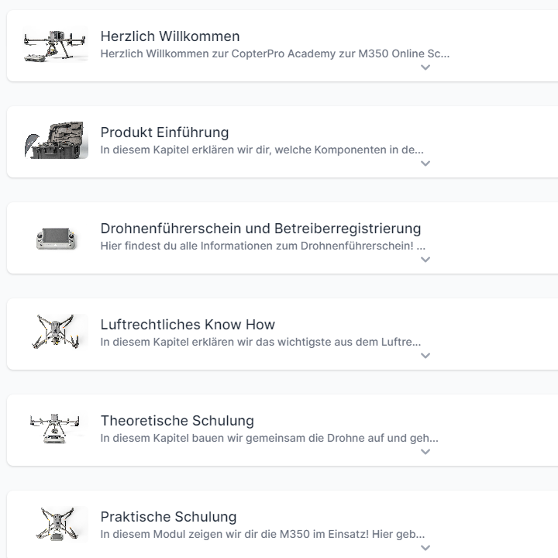Expand the Luftrechtliches Know How chevron
558x558 pixels.
click(425, 356)
